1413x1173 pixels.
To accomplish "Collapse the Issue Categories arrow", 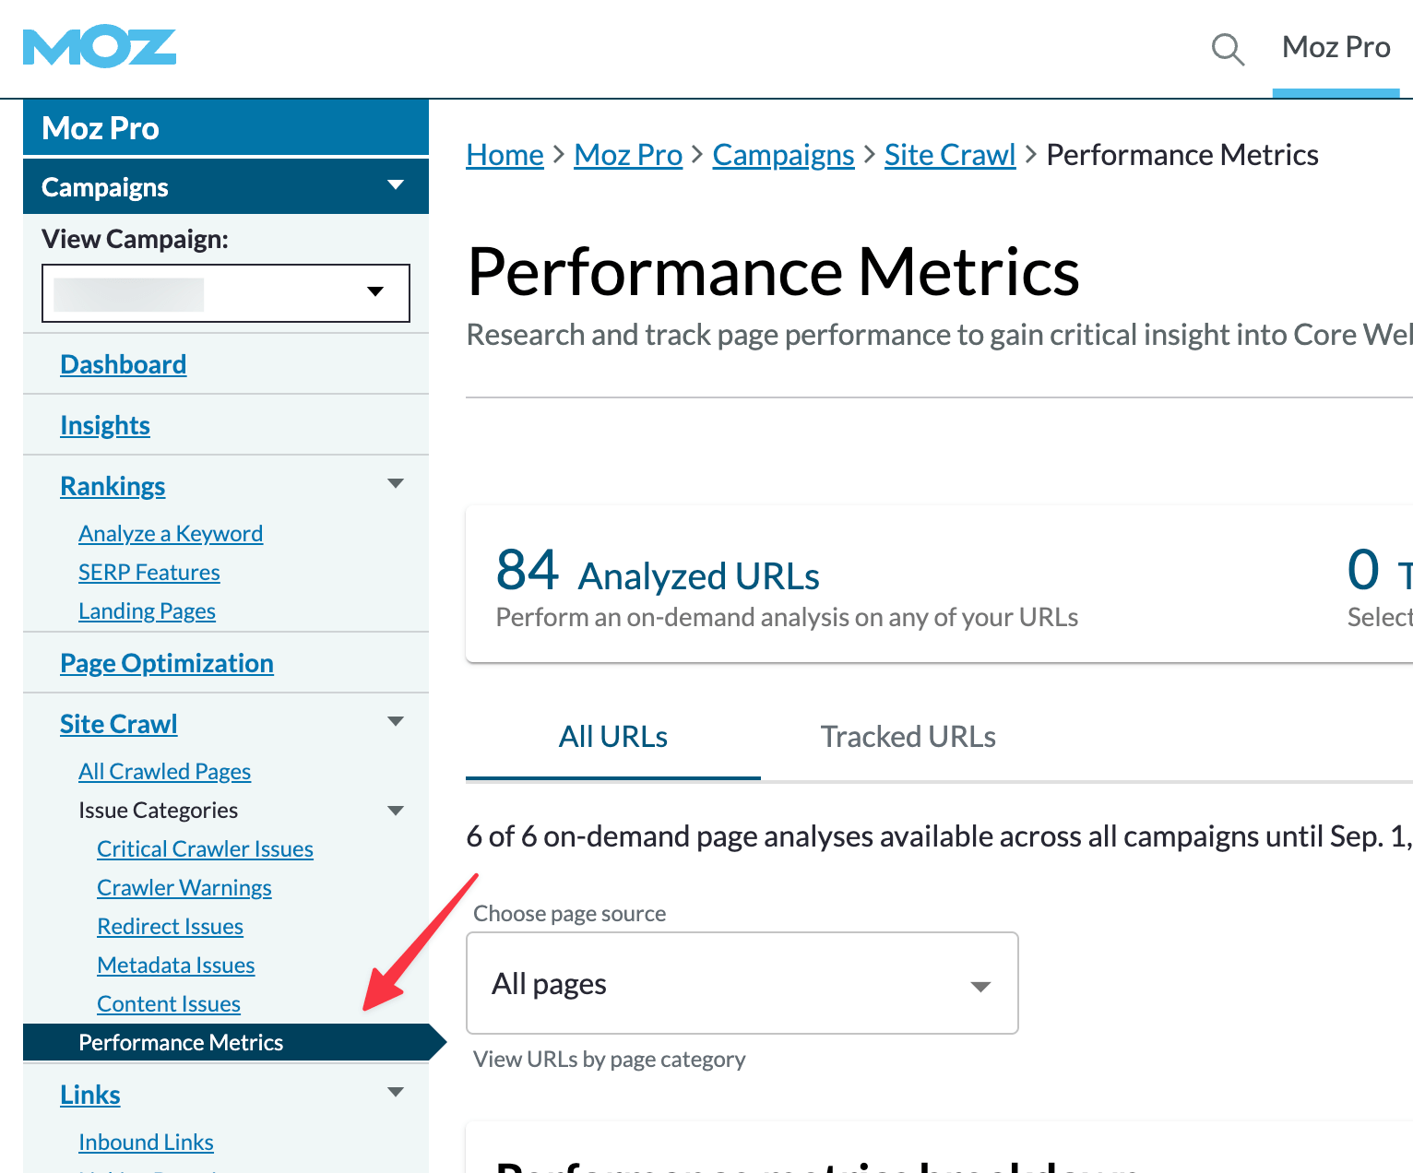I will (x=396, y=812).
